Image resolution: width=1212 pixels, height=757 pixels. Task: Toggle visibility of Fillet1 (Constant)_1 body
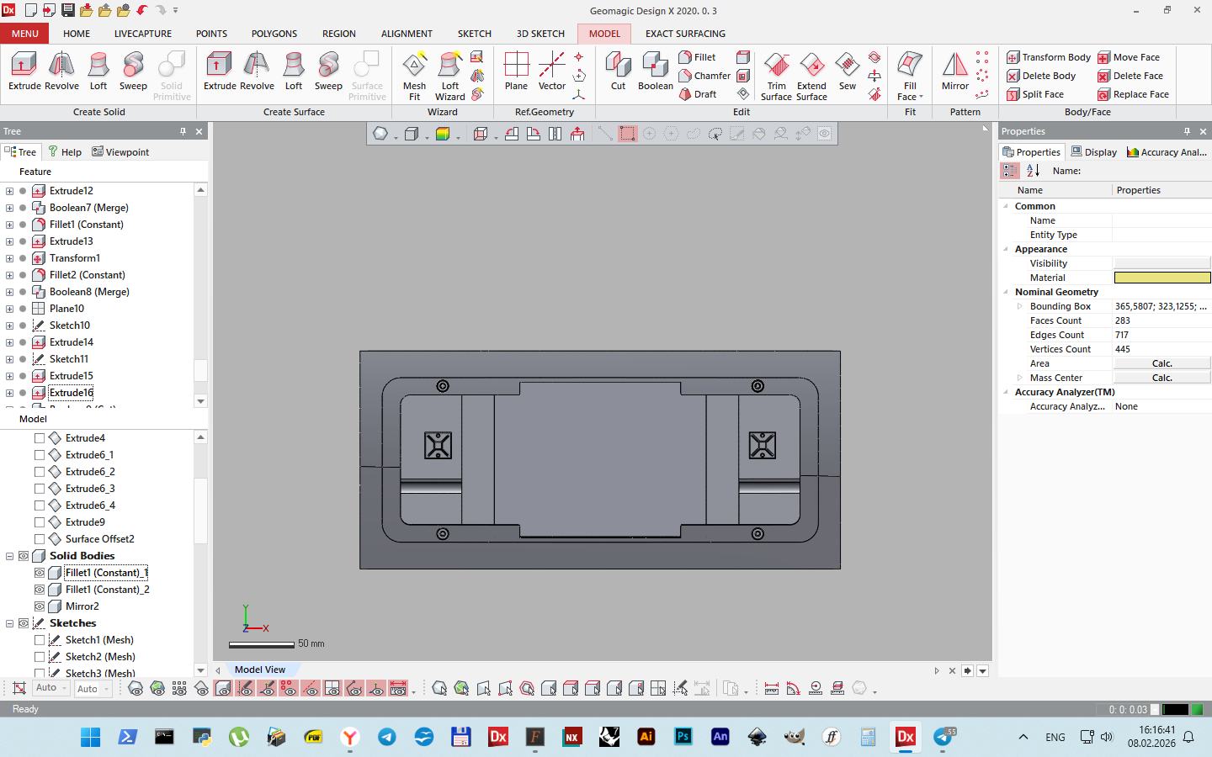click(x=39, y=573)
